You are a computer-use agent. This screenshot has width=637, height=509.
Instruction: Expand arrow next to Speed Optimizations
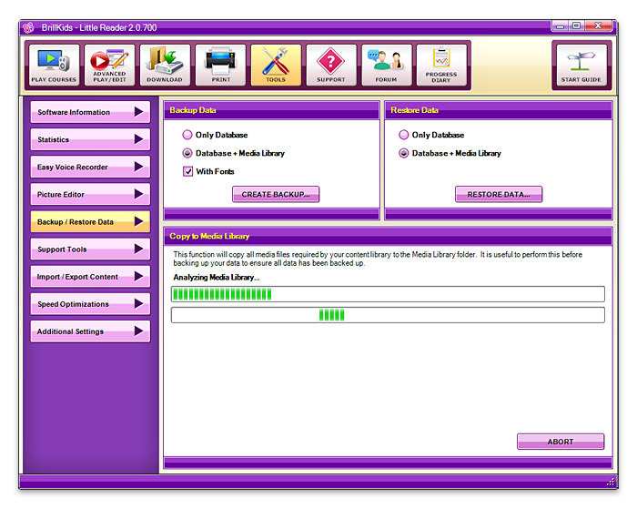tap(139, 304)
